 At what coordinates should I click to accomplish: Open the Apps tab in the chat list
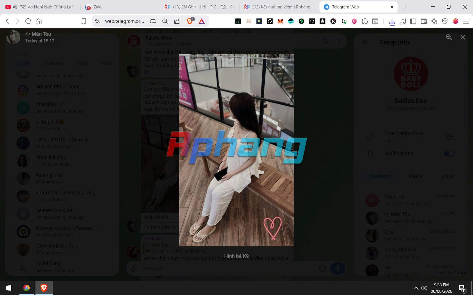pyautogui.click(x=82, y=63)
